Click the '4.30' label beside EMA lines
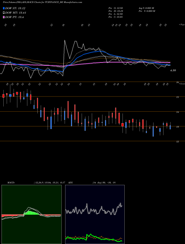 point(173,71)
